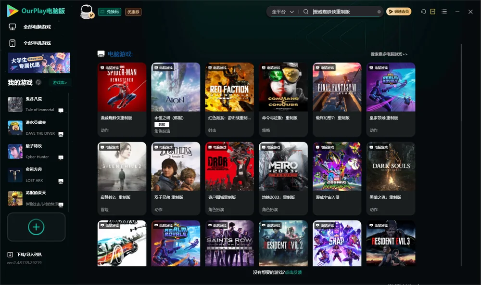Expand the 全平台 platform dropdown
The image size is (481, 285).
click(282, 12)
